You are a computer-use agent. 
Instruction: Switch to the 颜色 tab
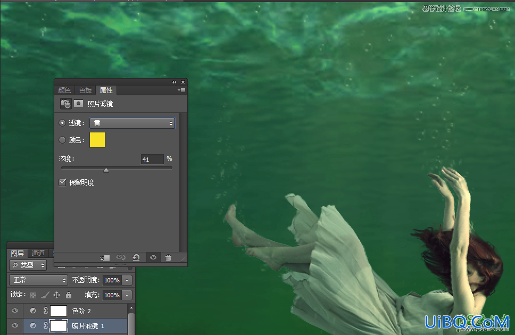coord(64,90)
